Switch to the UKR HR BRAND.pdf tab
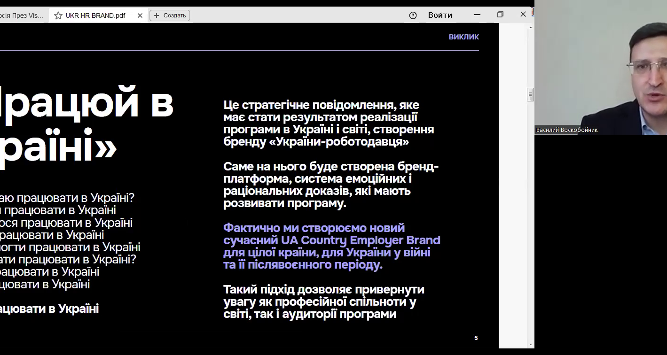Viewport: 667px width, 355px height. pos(95,15)
